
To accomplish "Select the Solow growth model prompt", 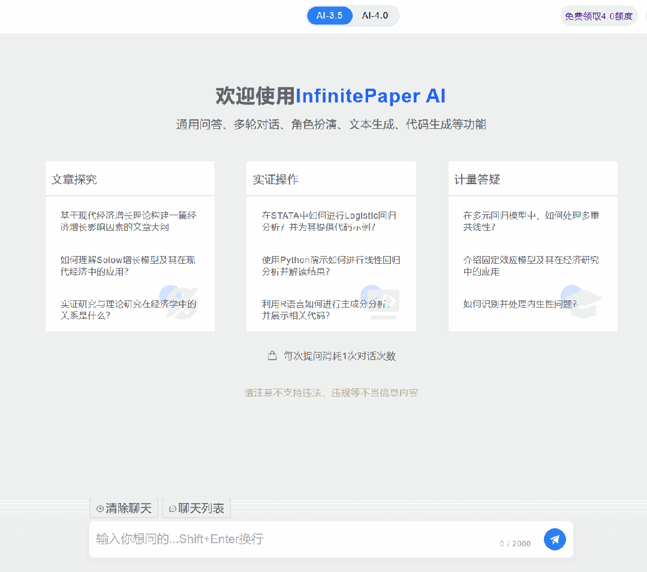I will (x=128, y=266).
